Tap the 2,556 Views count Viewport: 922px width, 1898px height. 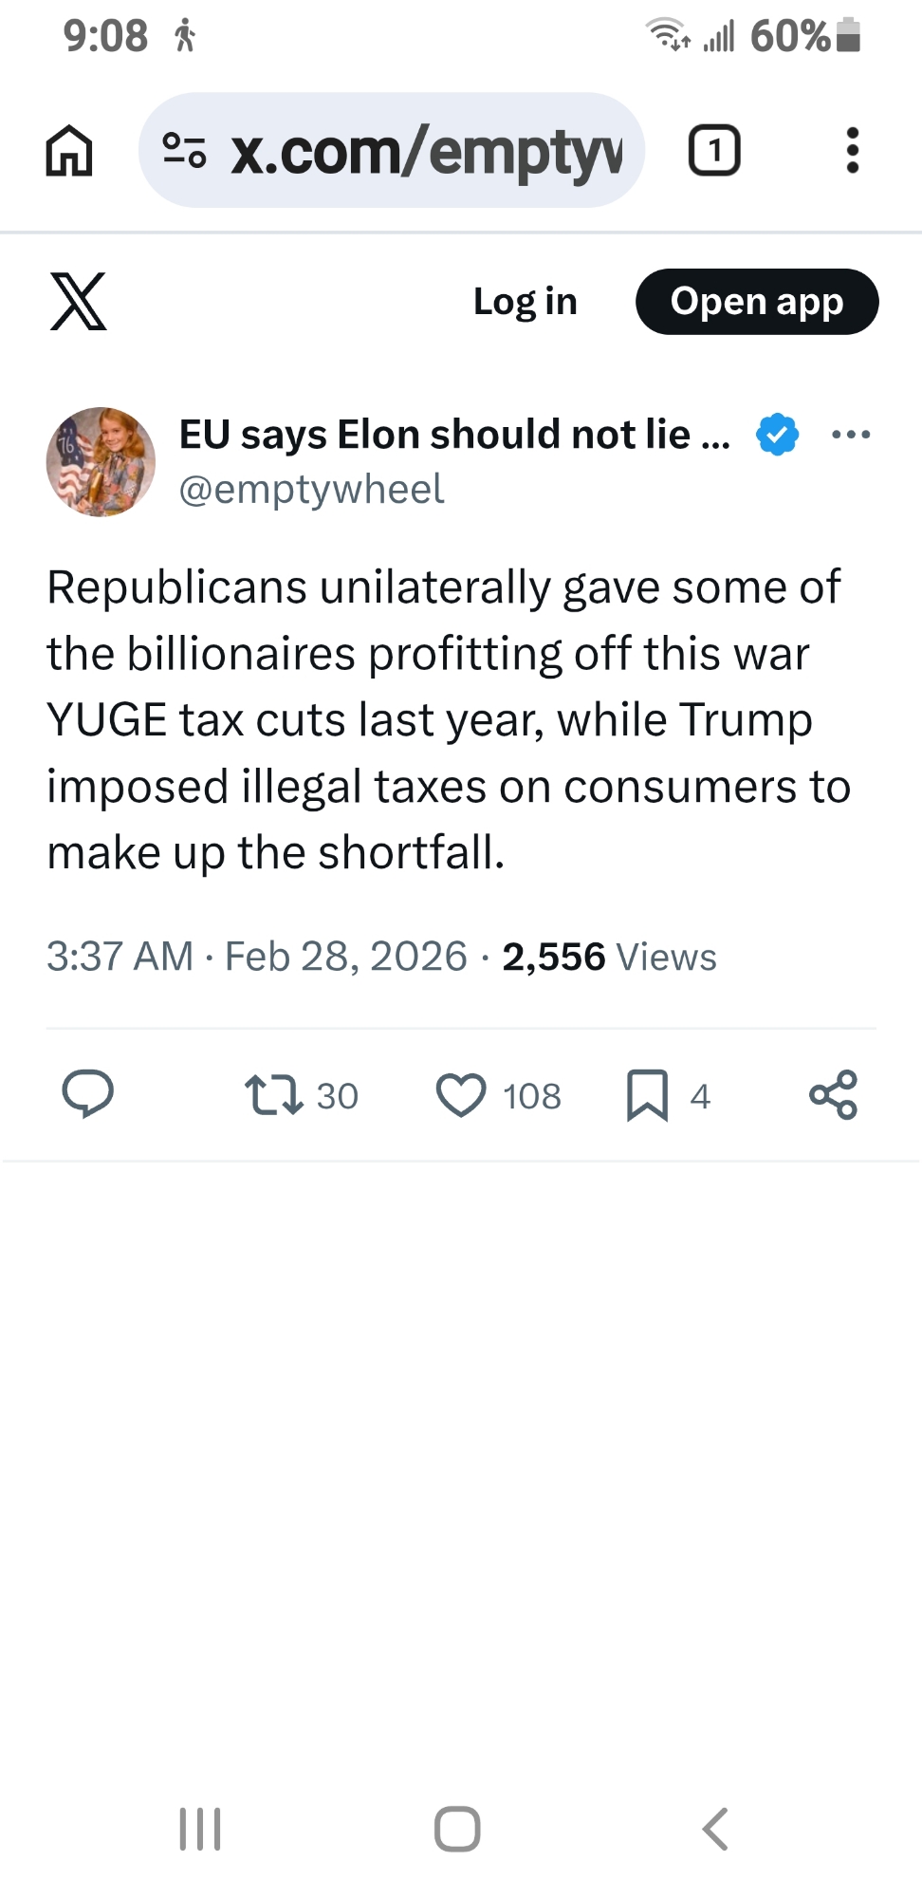[x=608, y=957]
